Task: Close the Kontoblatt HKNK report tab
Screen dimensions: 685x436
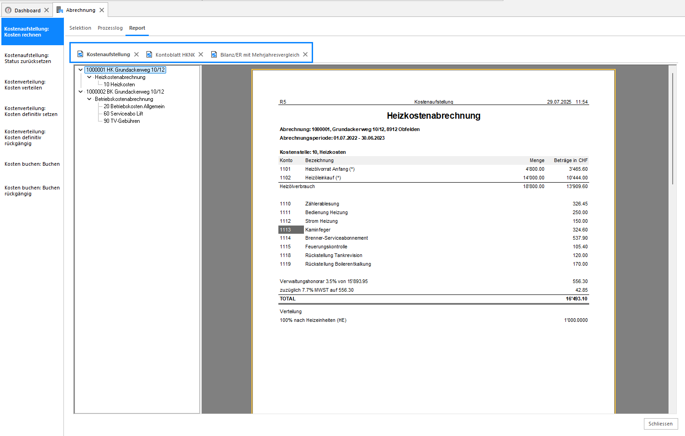Action: coord(201,54)
